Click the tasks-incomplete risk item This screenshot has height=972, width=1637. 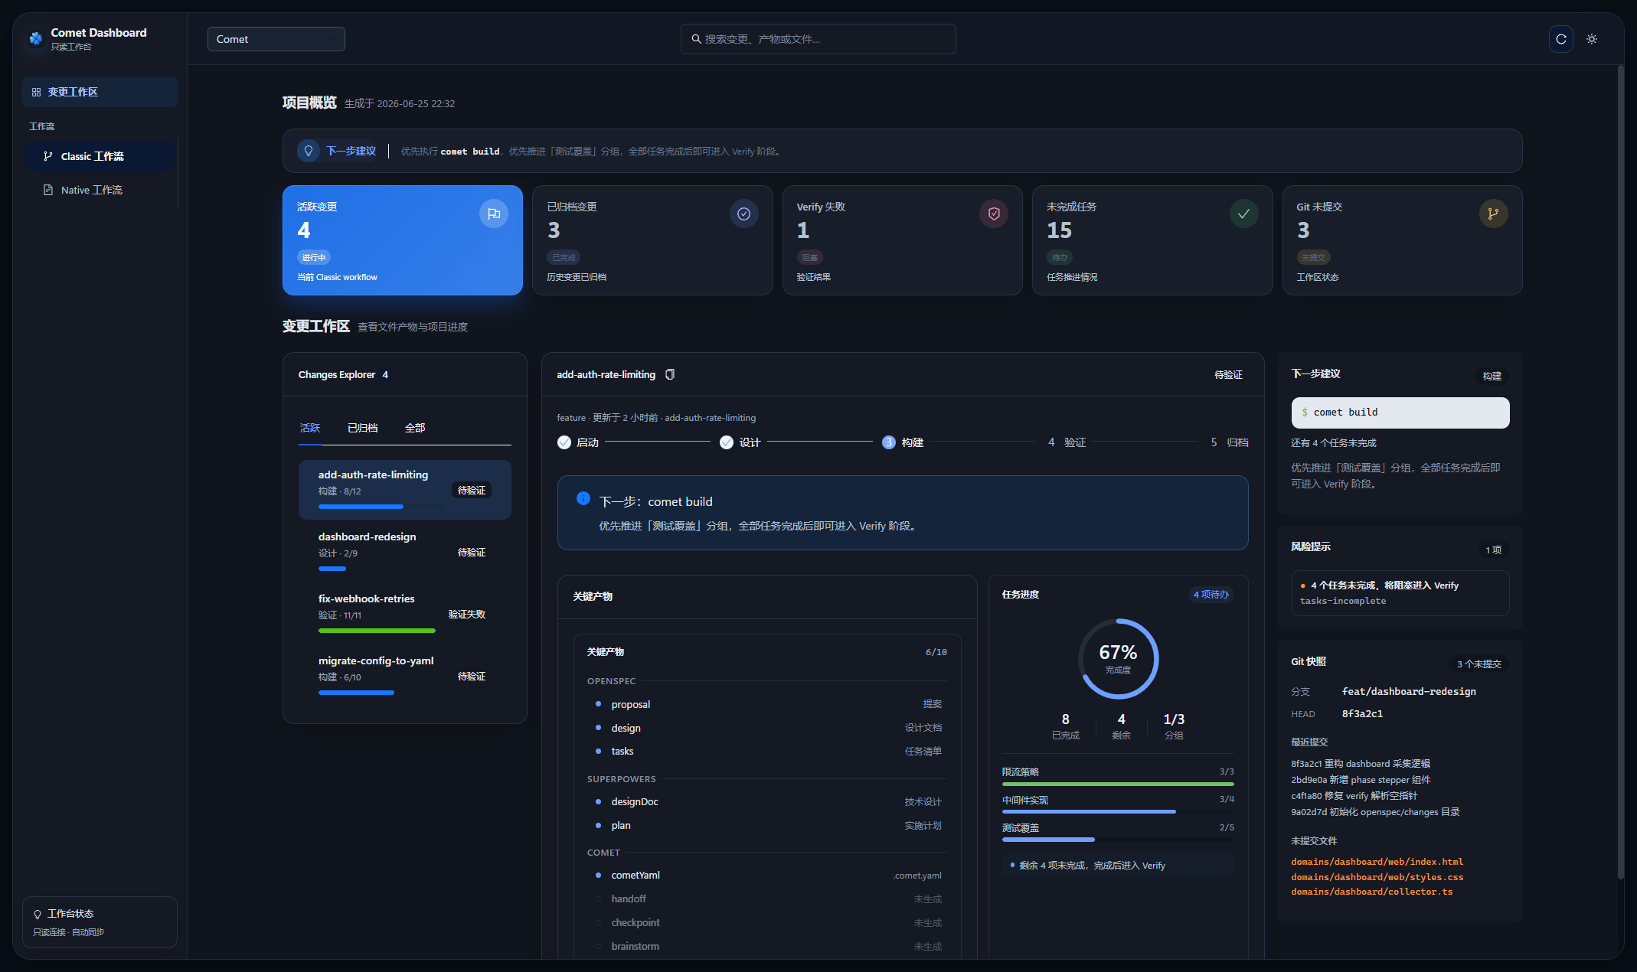point(1400,593)
